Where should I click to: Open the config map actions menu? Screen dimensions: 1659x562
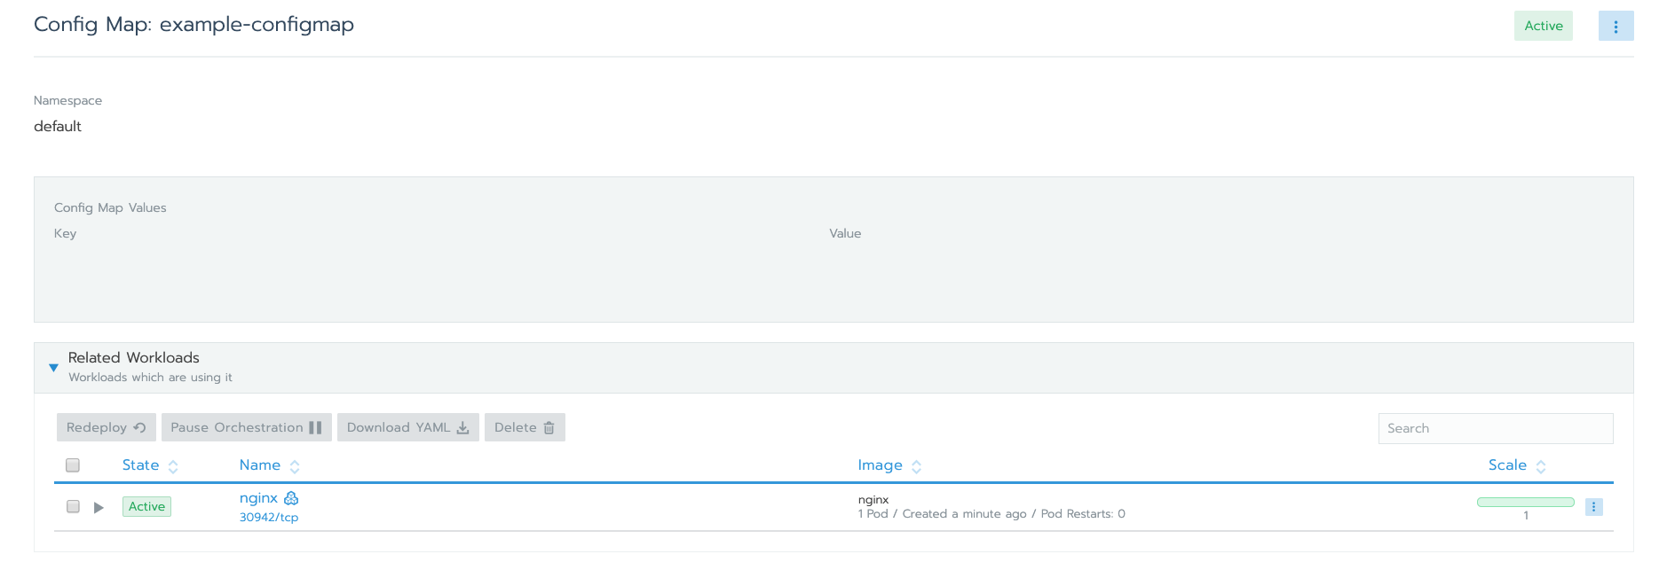tap(1616, 26)
